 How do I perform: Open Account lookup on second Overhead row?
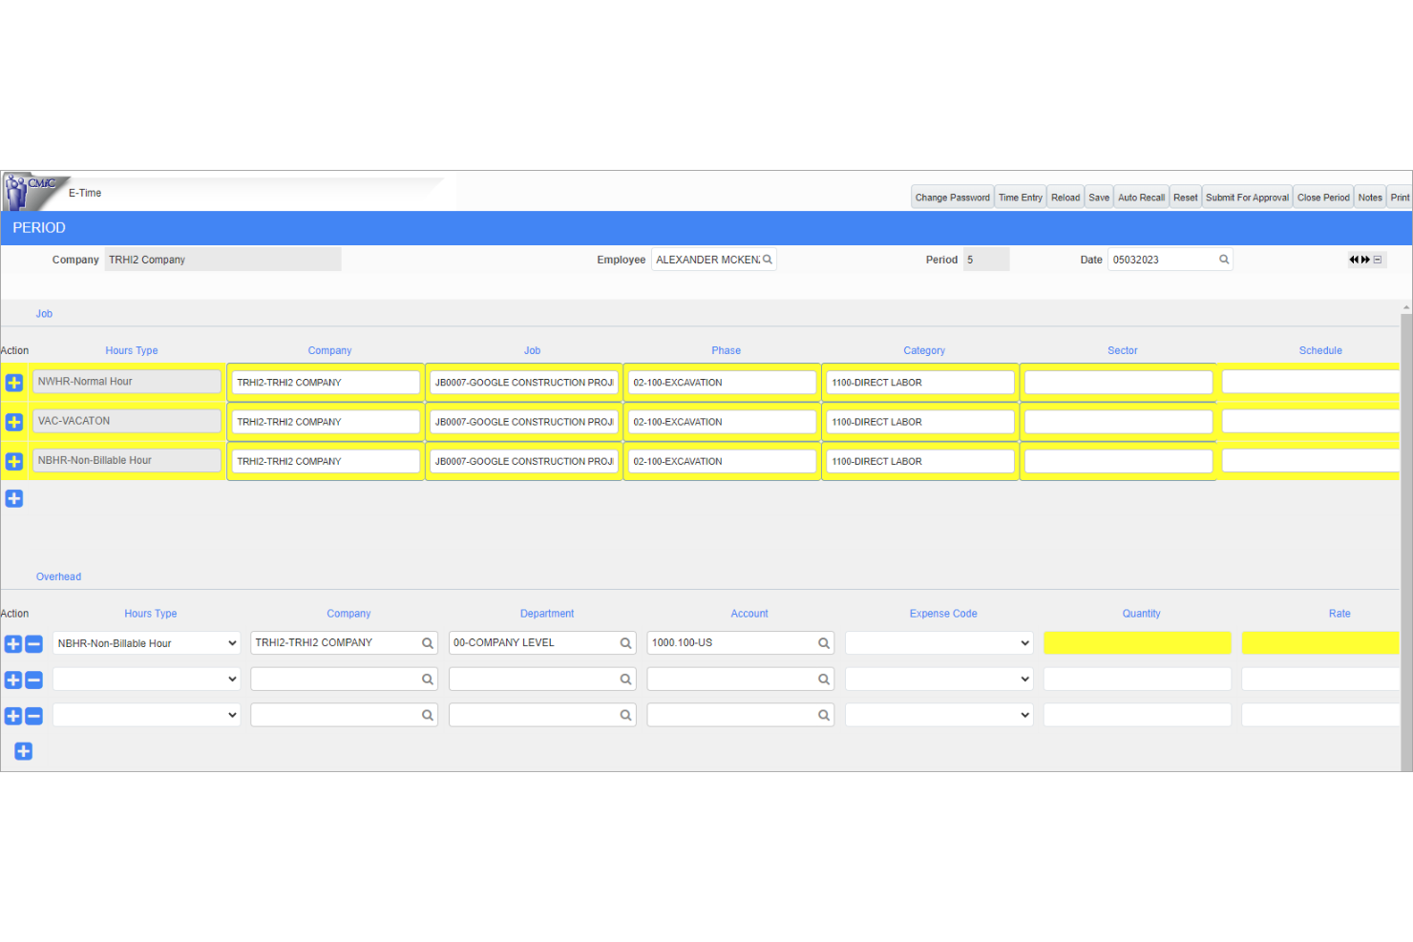[x=824, y=680]
